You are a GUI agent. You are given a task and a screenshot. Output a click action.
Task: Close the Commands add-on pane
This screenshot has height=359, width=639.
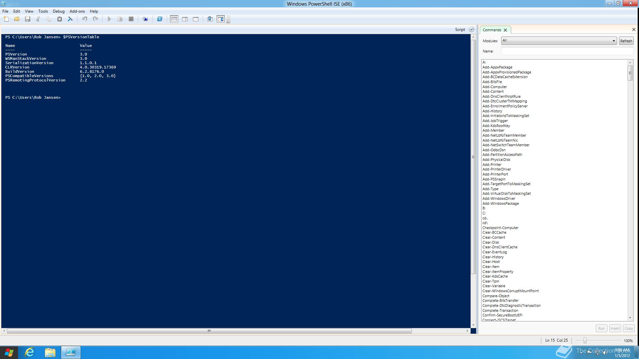pos(634,30)
